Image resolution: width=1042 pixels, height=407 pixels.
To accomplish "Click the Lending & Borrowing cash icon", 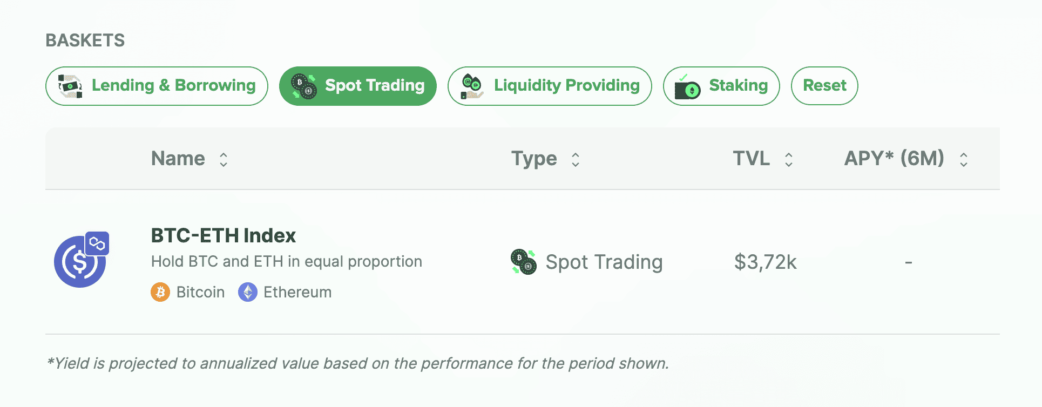I will (x=70, y=86).
